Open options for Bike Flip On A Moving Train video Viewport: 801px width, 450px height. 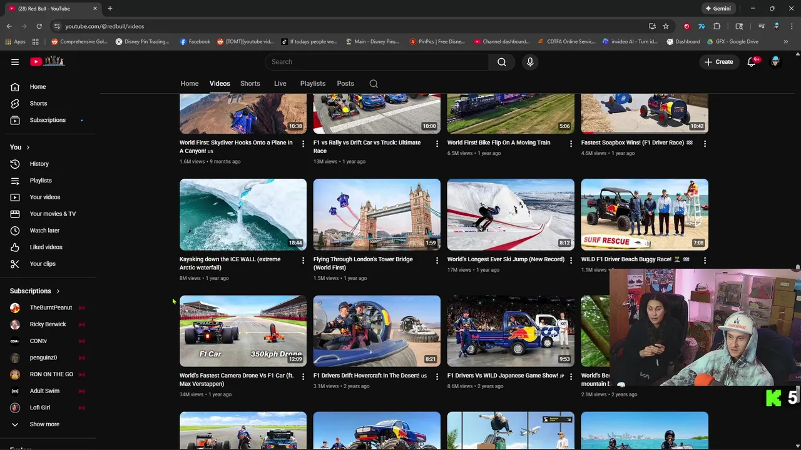point(571,144)
